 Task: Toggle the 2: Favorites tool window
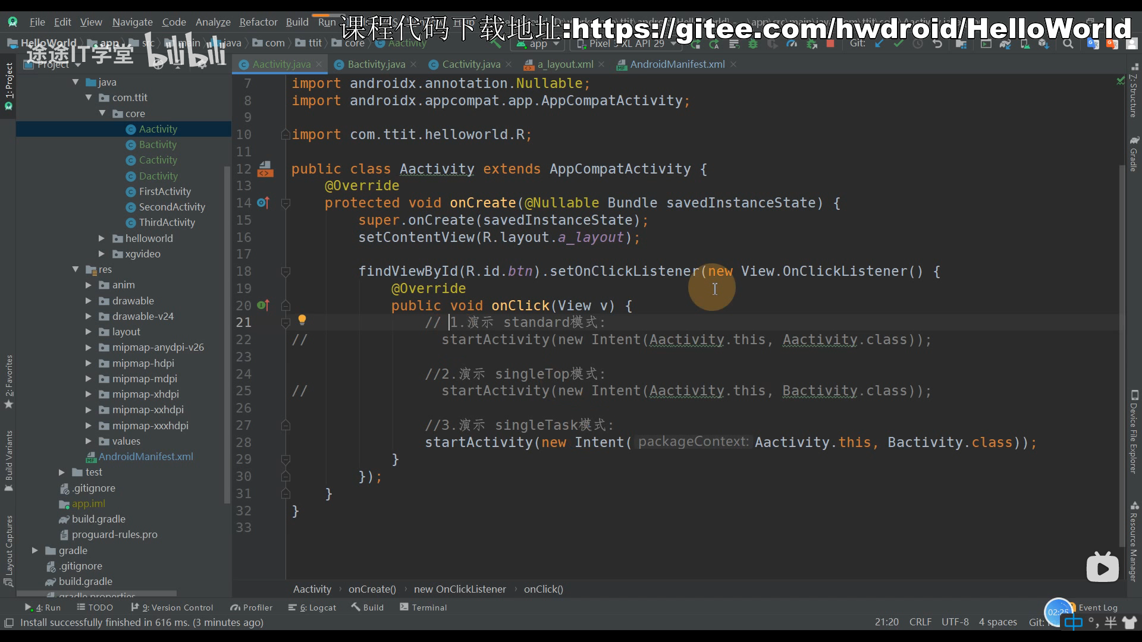pyautogui.click(x=8, y=381)
